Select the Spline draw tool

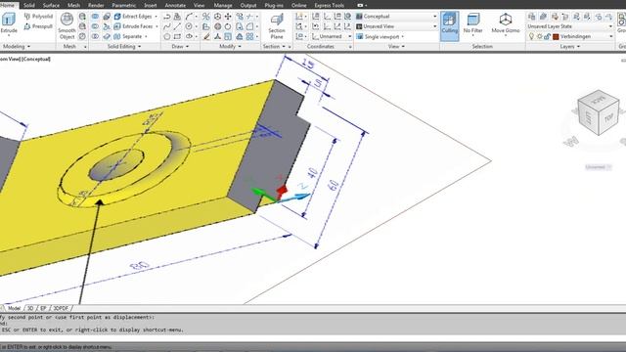tap(167, 26)
